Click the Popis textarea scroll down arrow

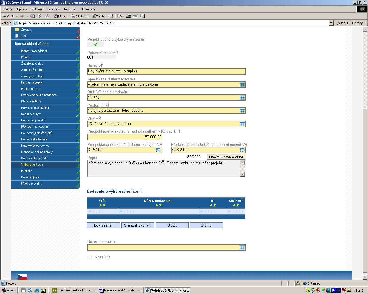click(x=243, y=174)
